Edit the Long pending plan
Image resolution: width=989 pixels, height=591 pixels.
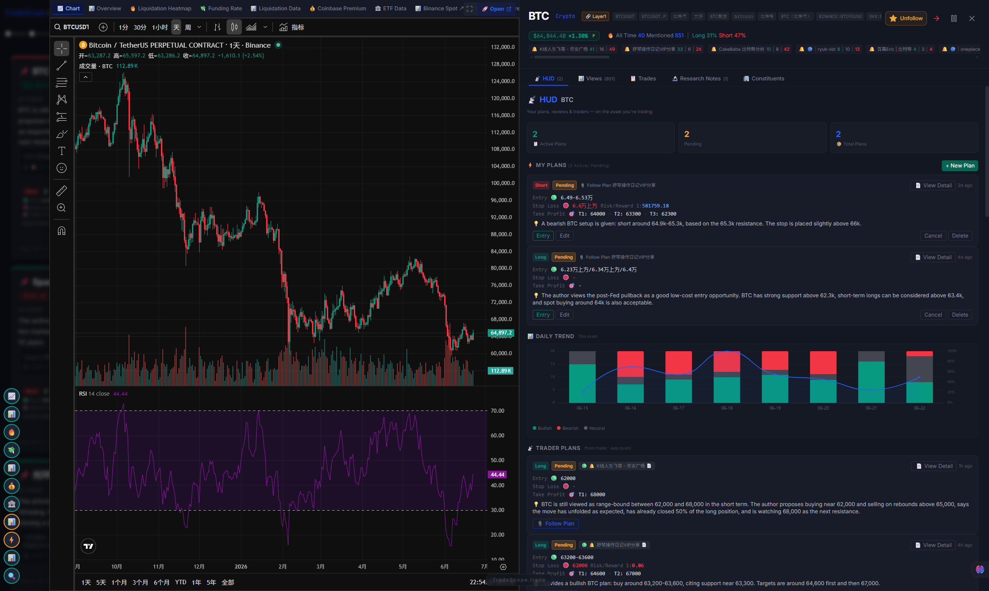point(565,315)
